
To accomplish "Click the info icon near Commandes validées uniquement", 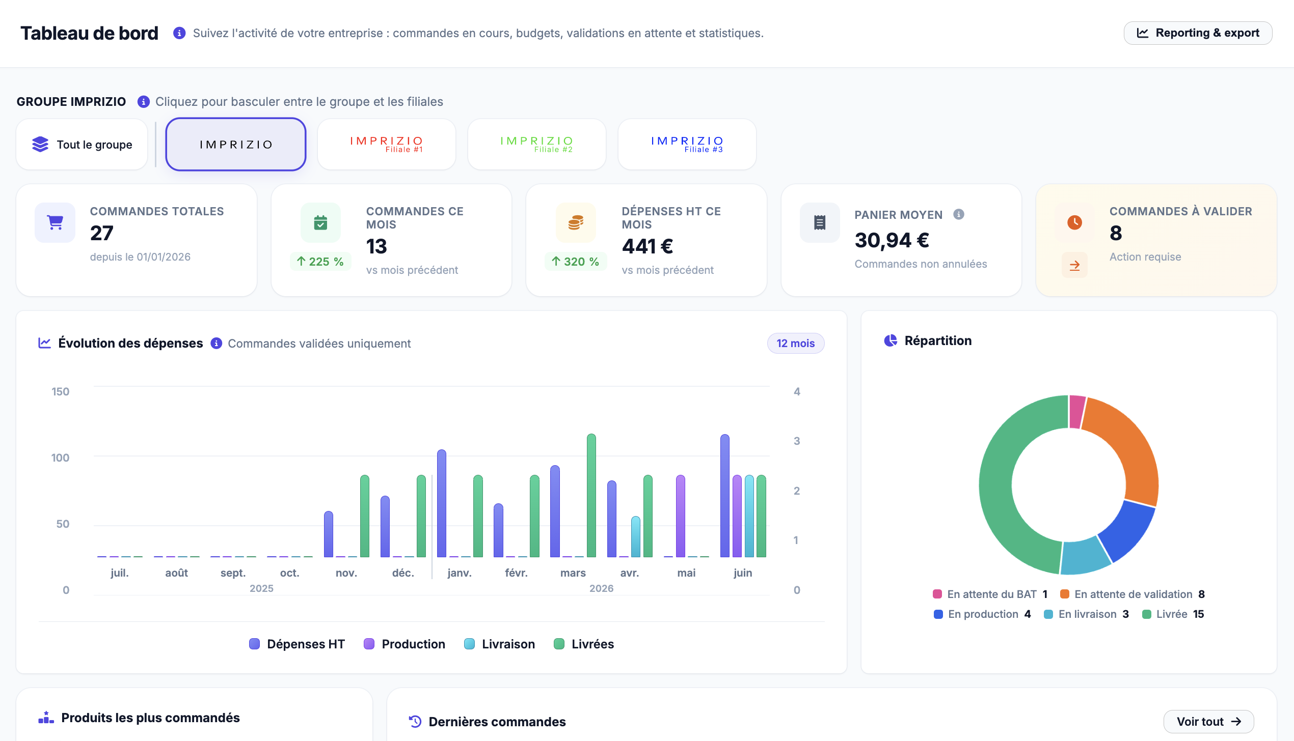I will pos(217,344).
